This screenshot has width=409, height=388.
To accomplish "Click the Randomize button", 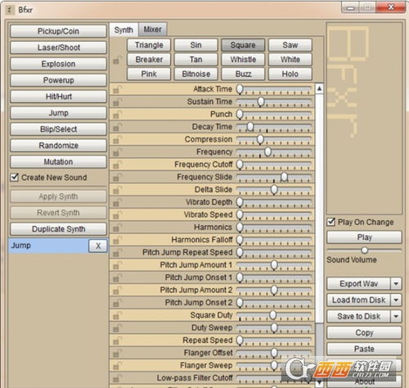I will 58,146.
